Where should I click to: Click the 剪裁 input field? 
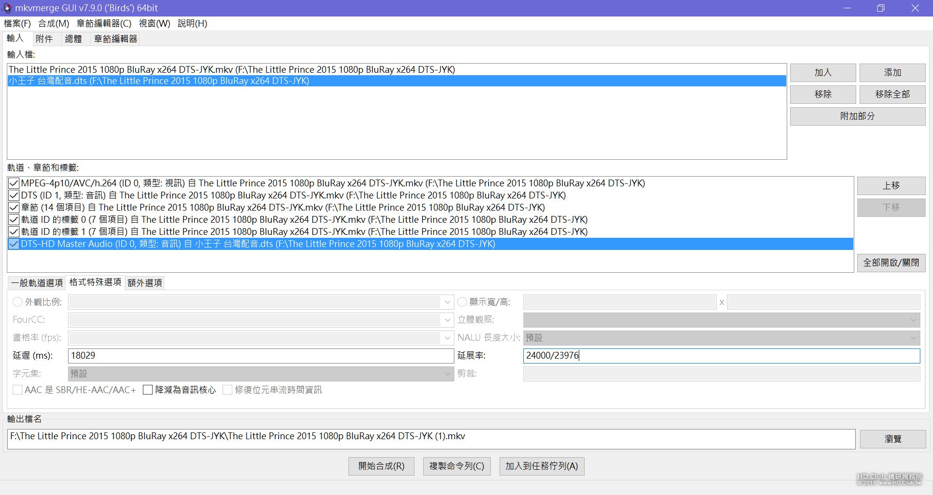(x=722, y=374)
